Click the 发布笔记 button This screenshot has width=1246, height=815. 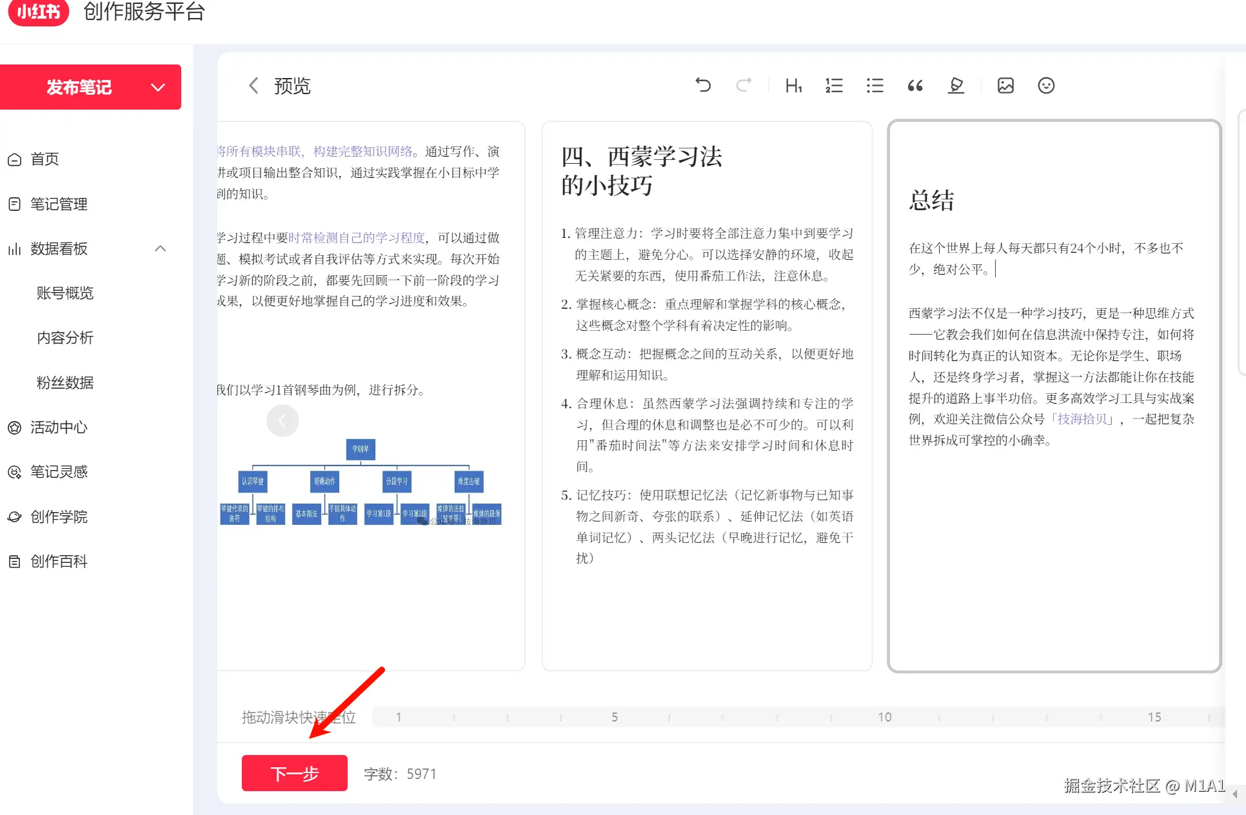pos(79,87)
